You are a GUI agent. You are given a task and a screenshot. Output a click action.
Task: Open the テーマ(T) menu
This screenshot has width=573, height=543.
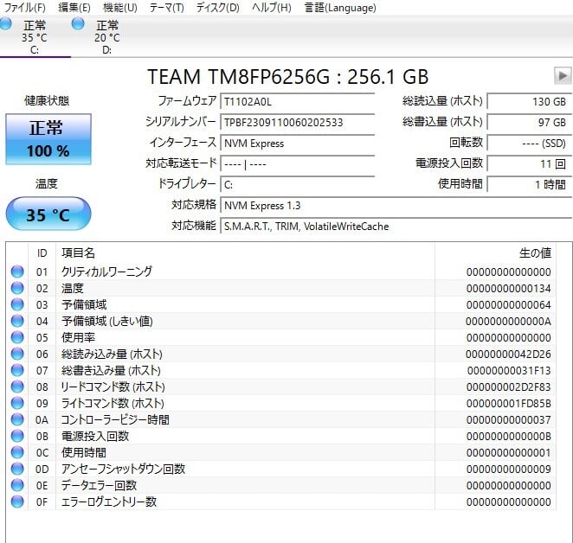coord(167,8)
